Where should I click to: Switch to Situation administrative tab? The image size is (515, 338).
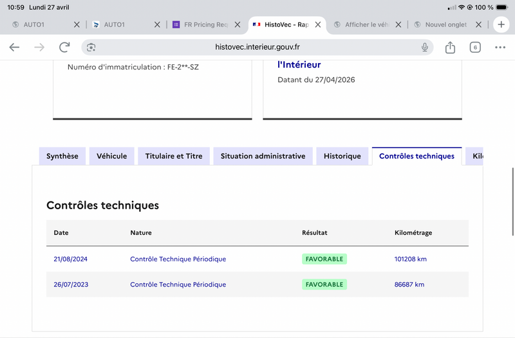click(263, 156)
